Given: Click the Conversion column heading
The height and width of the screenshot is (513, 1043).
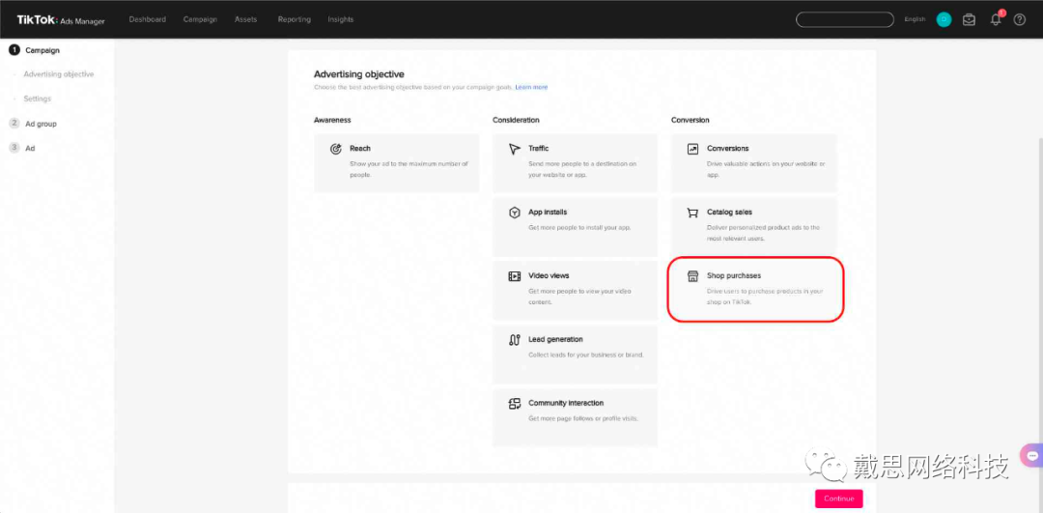Looking at the screenshot, I should click(690, 120).
